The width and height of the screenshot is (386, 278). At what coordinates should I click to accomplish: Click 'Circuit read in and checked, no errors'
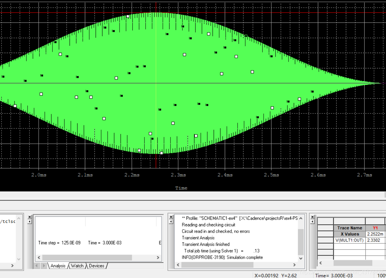click(216, 231)
